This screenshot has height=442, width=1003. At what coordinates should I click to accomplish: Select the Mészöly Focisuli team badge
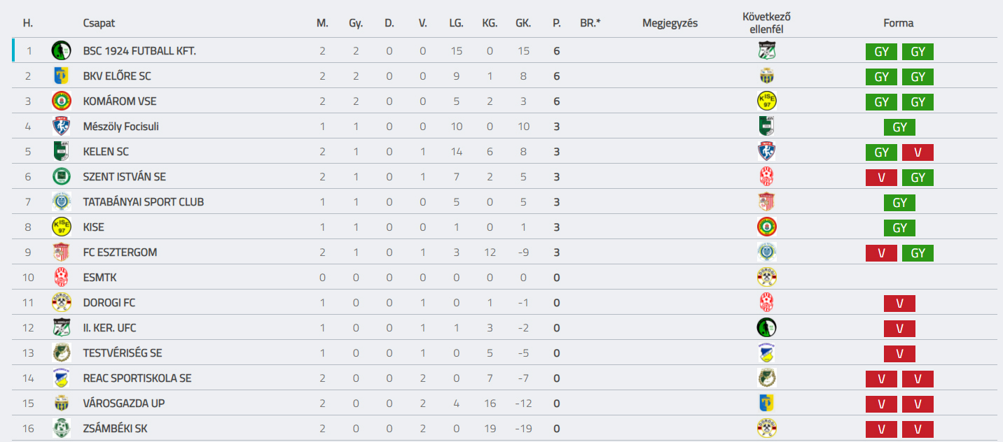pyautogui.click(x=62, y=126)
